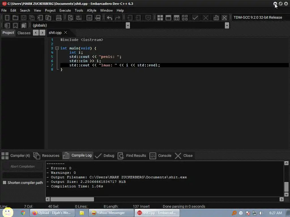Open the Tools menu
Screen dimensions: 290x217
click(x=79, y=10)
